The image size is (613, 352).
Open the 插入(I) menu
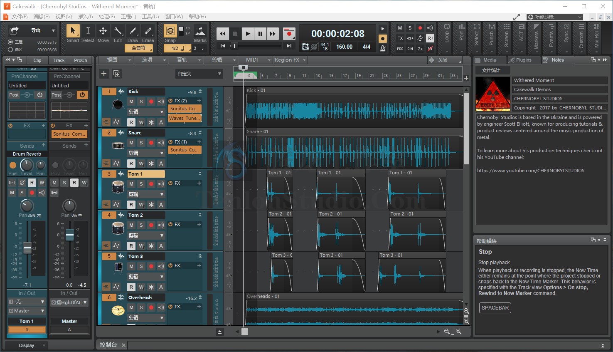coord(86,17)
